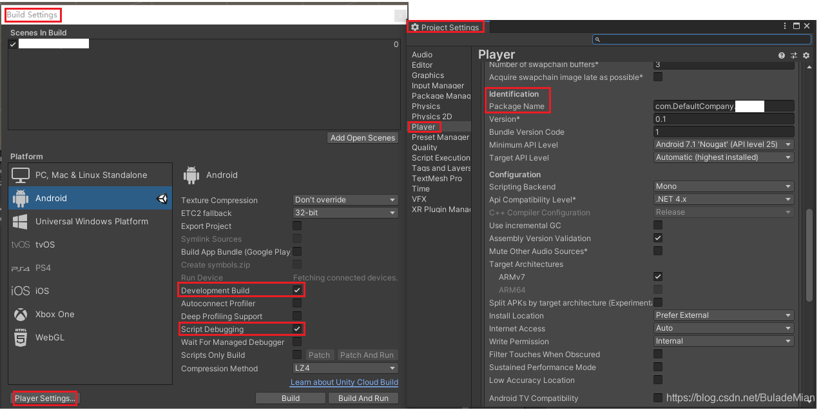This screenshot has width=821, height=410.
Task: Select the tvOS platform
Action: point(90,244)
